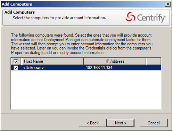Click the red Centrify swirl icon

(x=130, y=17)
